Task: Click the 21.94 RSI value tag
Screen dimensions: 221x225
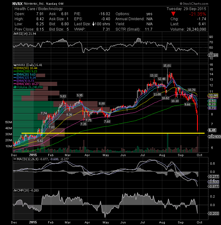Action: click(x=213, y=55)
